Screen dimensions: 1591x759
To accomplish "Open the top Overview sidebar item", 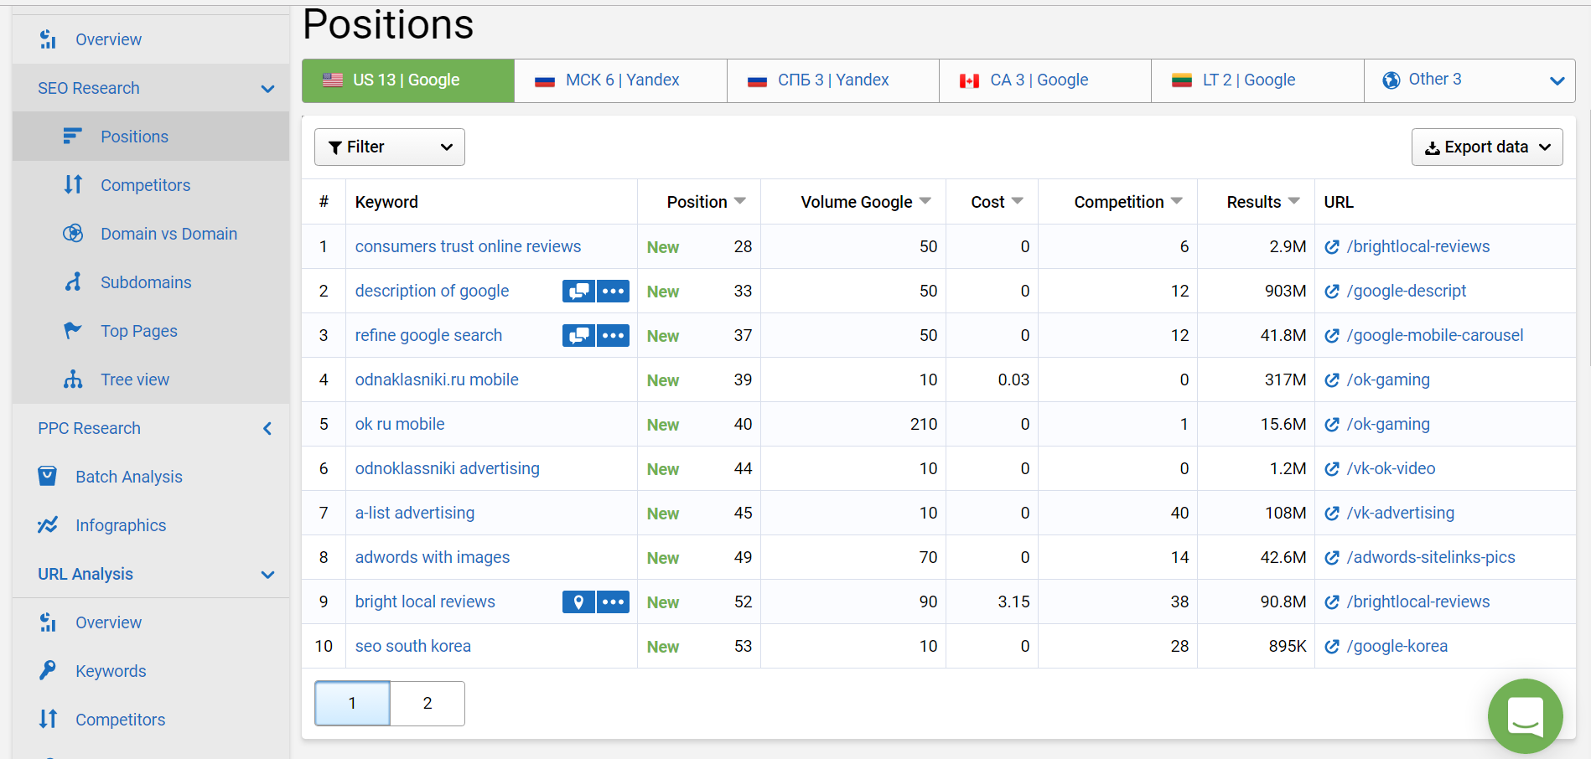I will (109, 39).
